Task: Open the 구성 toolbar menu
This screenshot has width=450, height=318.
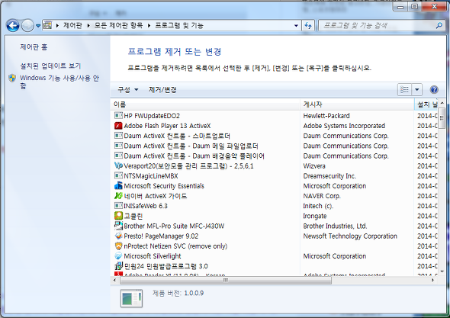Action: (x=127, y=90)
